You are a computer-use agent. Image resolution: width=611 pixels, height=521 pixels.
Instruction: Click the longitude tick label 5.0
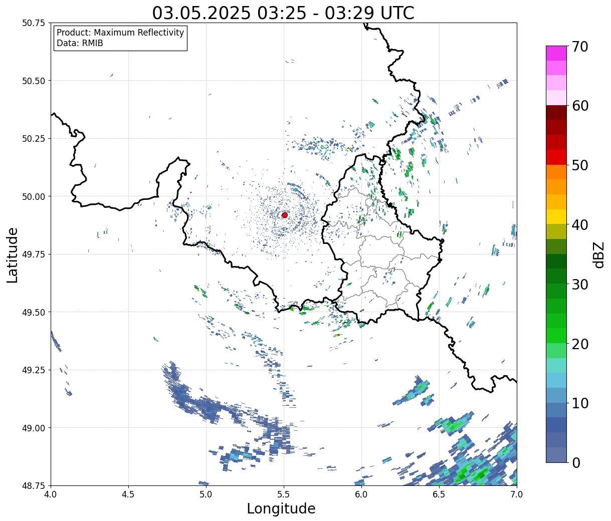click(x=206, y=494)
